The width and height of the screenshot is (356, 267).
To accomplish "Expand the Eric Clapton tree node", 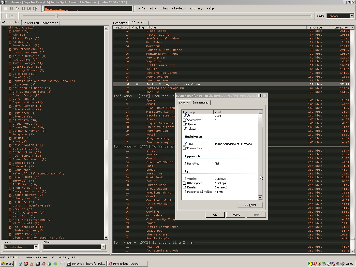I will pos(10,145).
